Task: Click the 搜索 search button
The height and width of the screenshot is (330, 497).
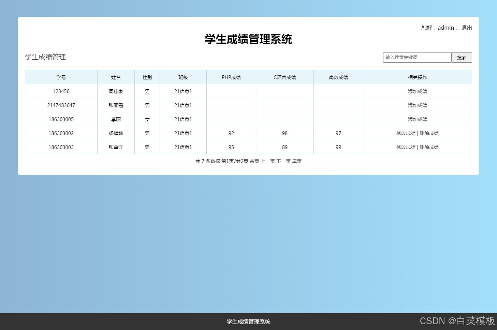Action: [462, 58]
